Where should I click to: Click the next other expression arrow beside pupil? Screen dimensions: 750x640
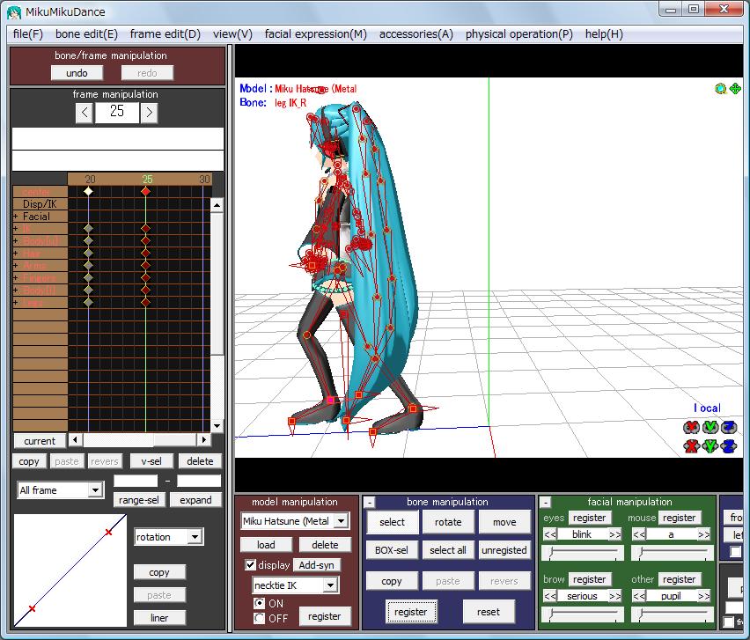[x=703, y=596]
